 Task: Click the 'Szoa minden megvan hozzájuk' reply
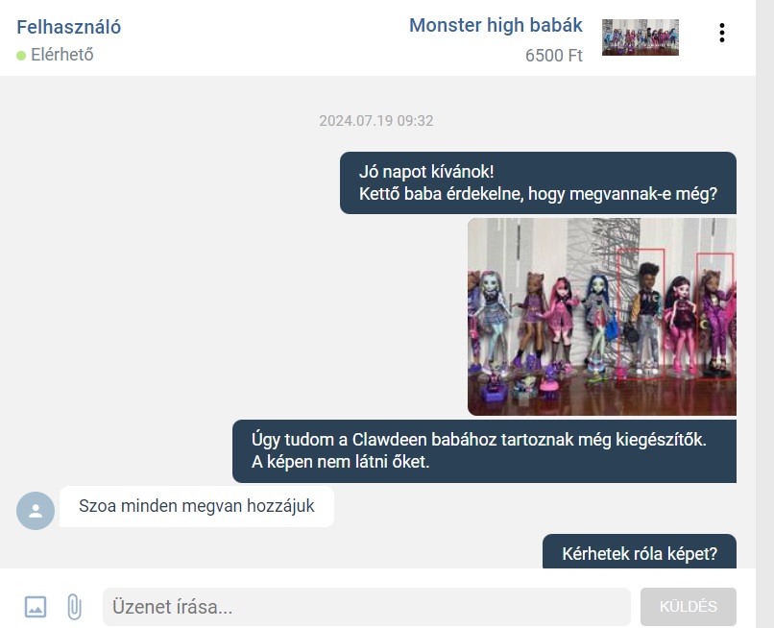coord(197,506)
